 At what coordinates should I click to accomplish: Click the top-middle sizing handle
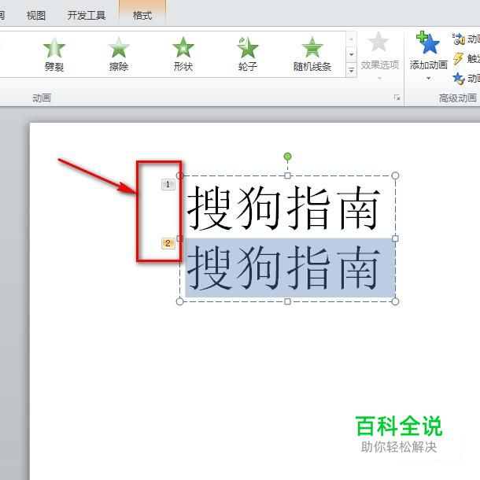point(287,175)
